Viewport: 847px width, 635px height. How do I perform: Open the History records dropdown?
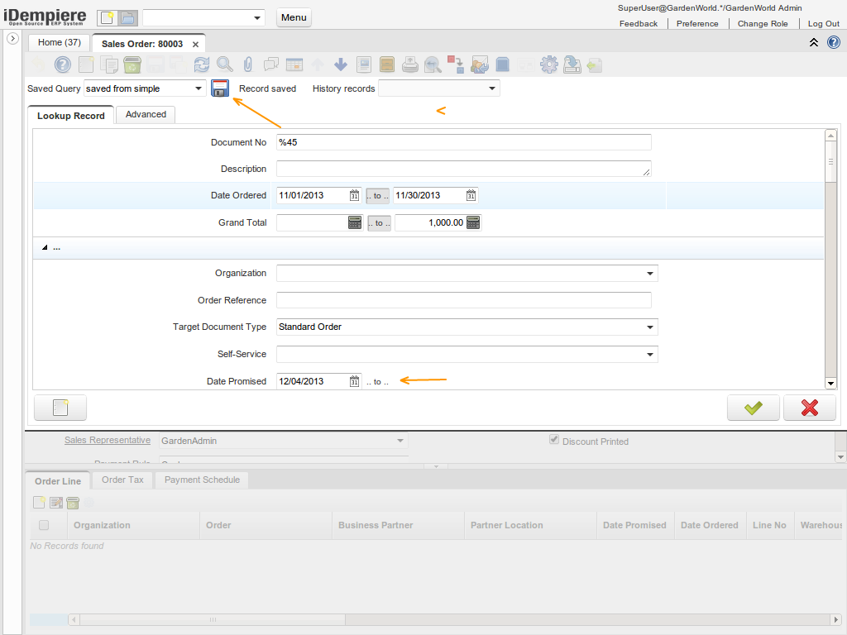pos(492,88)
